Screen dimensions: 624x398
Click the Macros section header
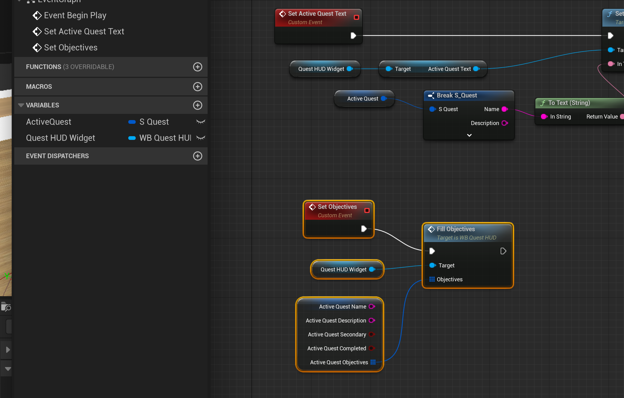click(39, 87)
